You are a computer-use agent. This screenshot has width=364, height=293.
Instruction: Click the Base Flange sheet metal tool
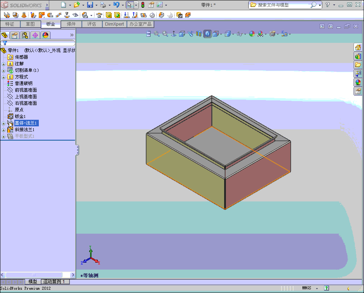[x=7, y=15]
